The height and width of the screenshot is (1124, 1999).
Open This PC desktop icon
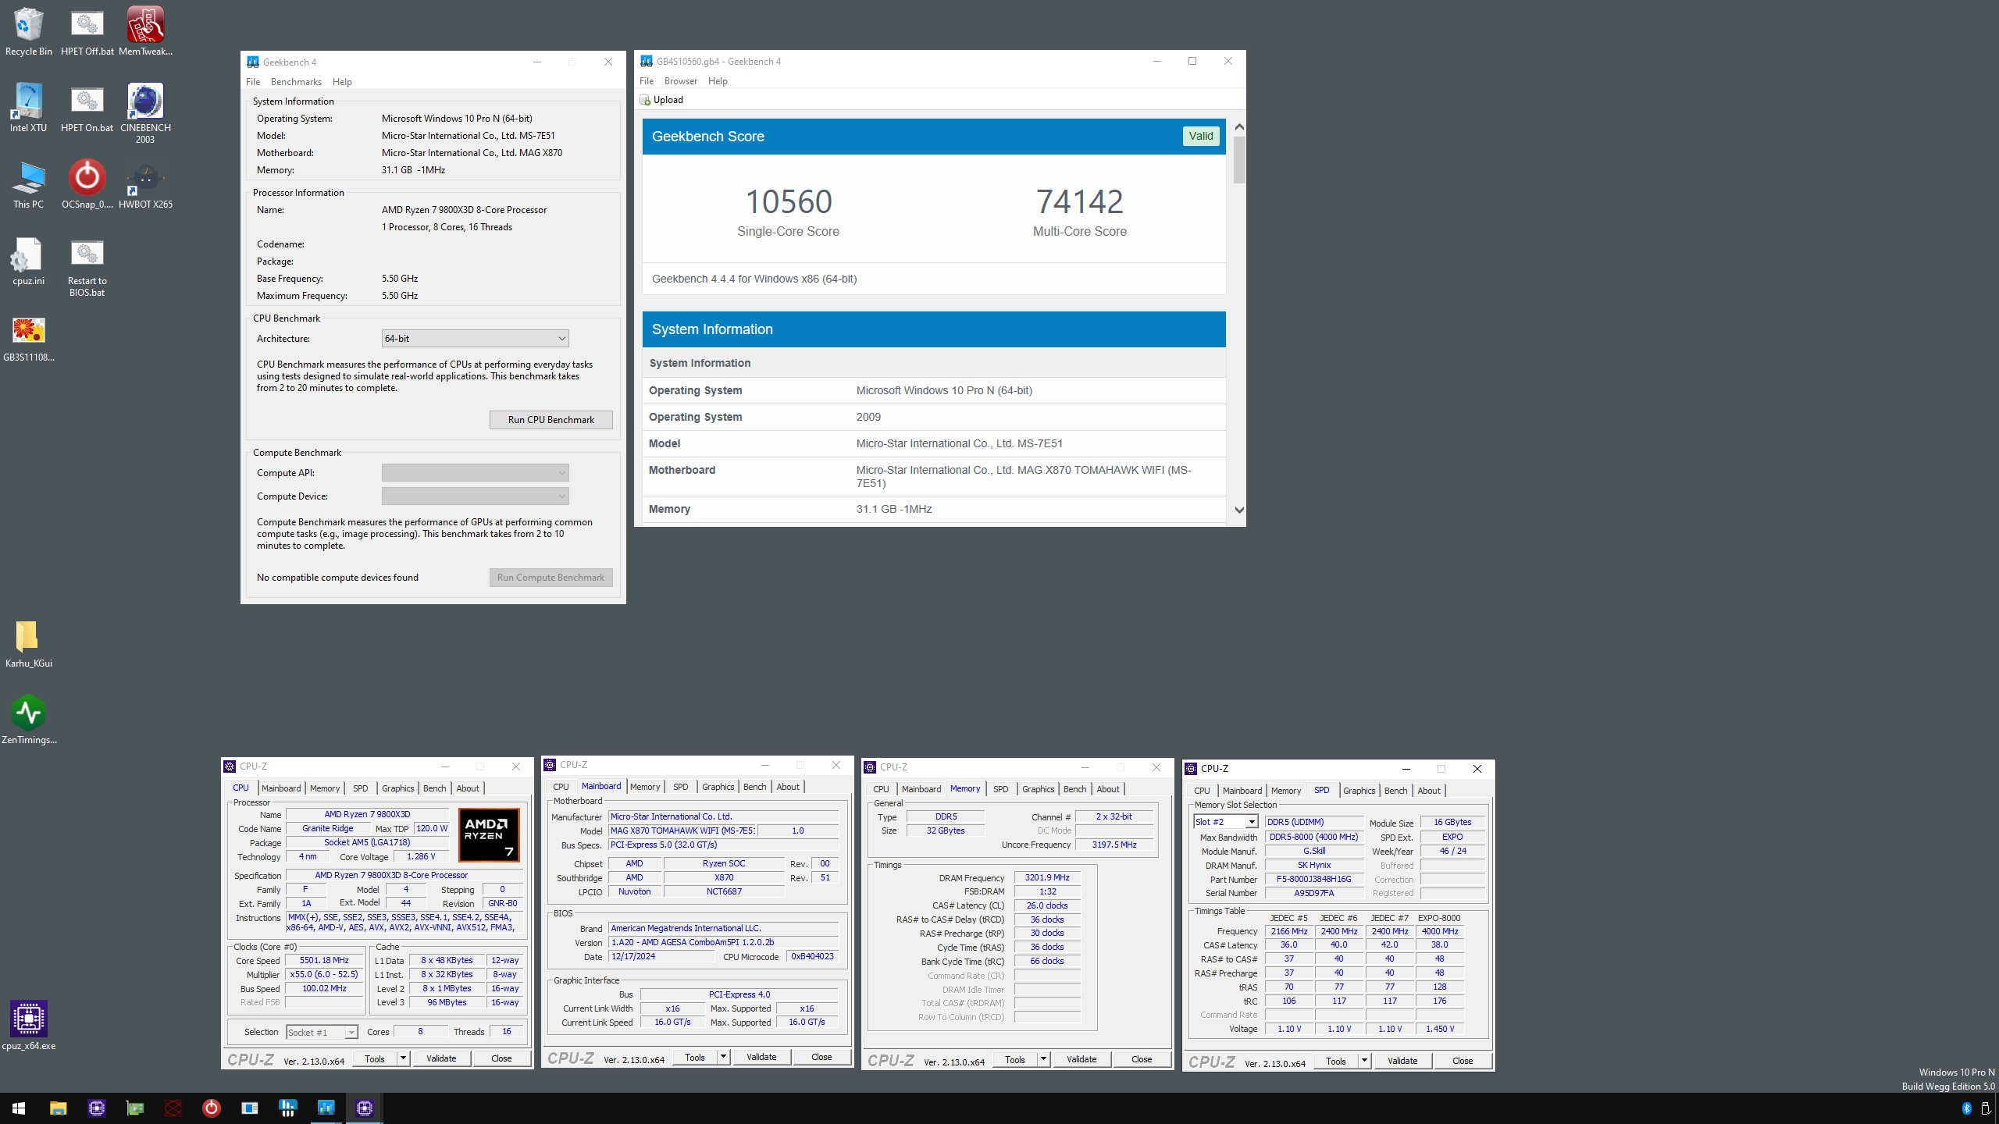28,184
